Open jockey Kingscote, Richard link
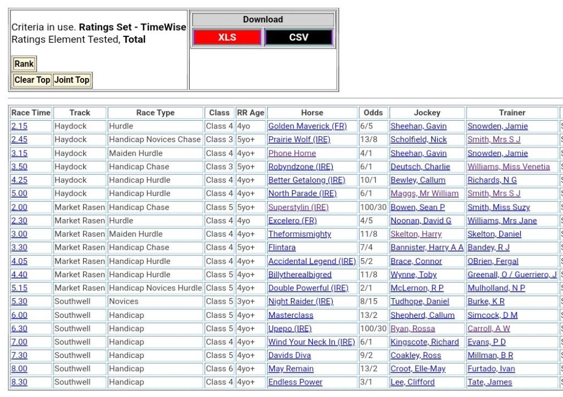 tap(424, 342)
